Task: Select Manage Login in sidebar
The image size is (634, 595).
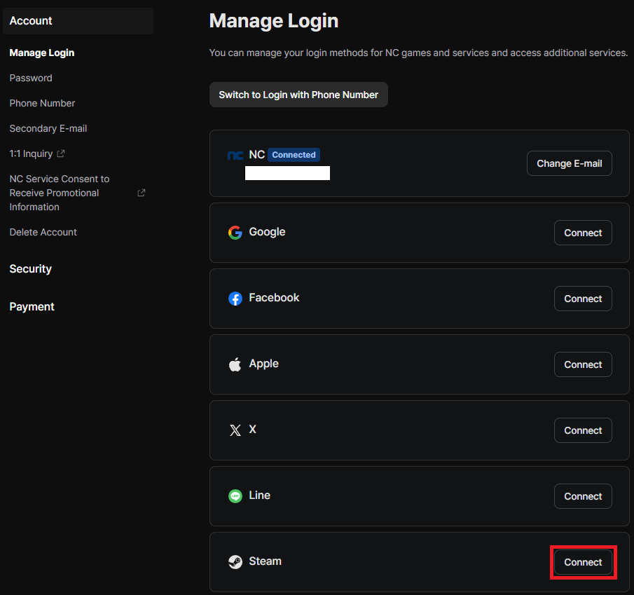Action: point(41,53)
